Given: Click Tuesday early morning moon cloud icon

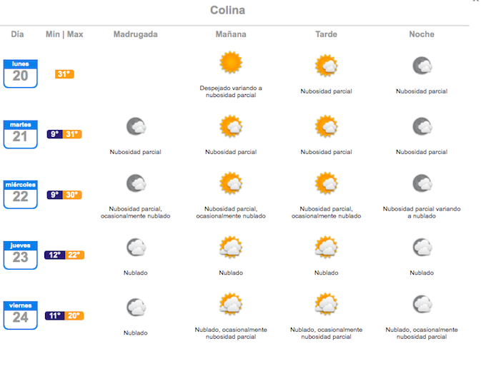Looking at the screenshot, I should [x=136, y=127].
